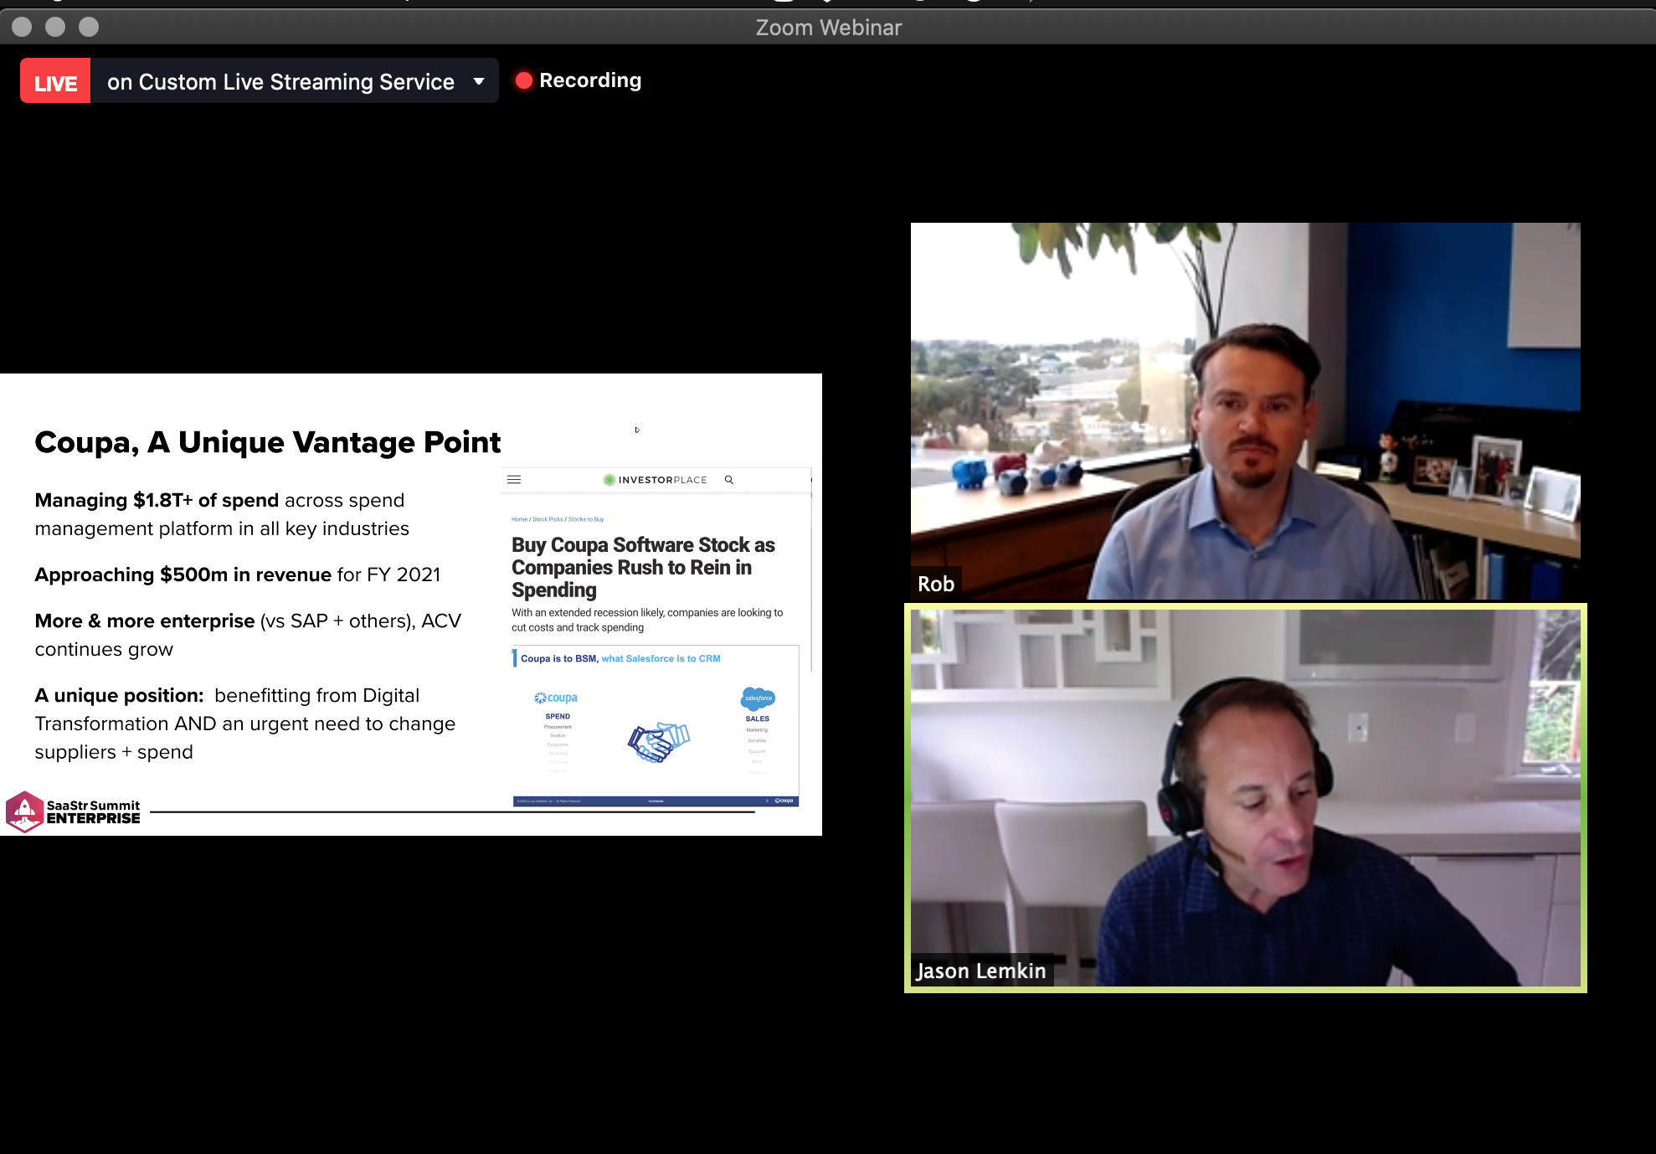
Task: Click the blue Salesforce cloud logo
Action: click(758, 698)
